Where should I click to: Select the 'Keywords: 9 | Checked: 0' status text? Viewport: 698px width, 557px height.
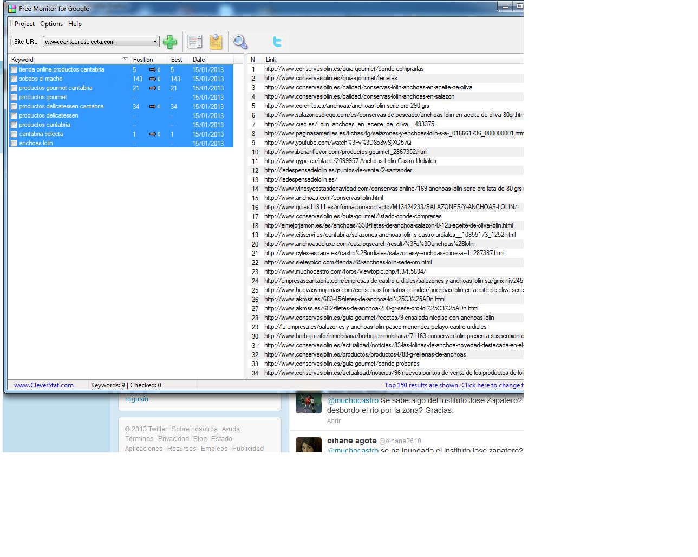click(x=126, y=385)
